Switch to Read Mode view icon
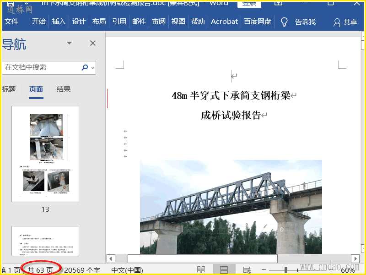366x275 pixels. pos(201,269)
